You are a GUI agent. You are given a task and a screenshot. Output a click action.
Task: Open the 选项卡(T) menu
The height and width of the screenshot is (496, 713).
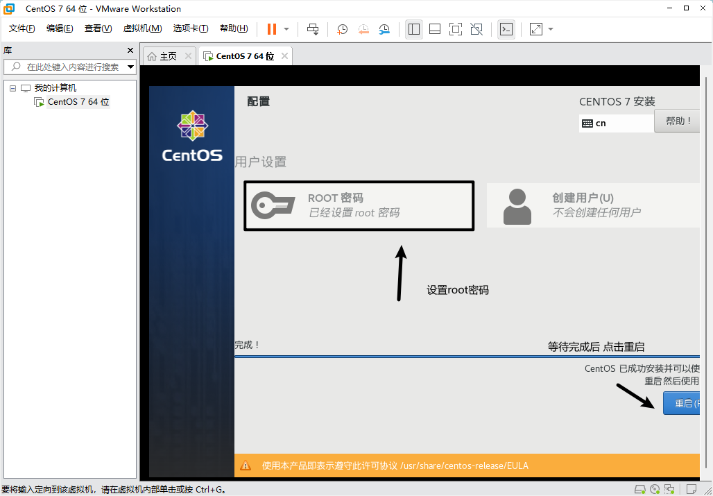point(191,28)
